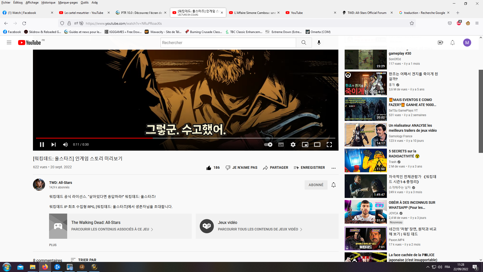Enable miniplayer mode
The image size is (483, 272).
(305, 145)
